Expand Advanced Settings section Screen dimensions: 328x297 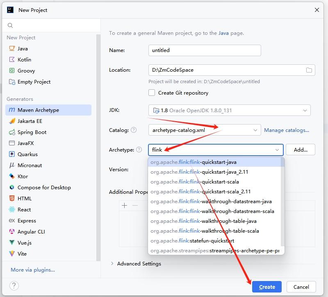[x=112, y=263]
